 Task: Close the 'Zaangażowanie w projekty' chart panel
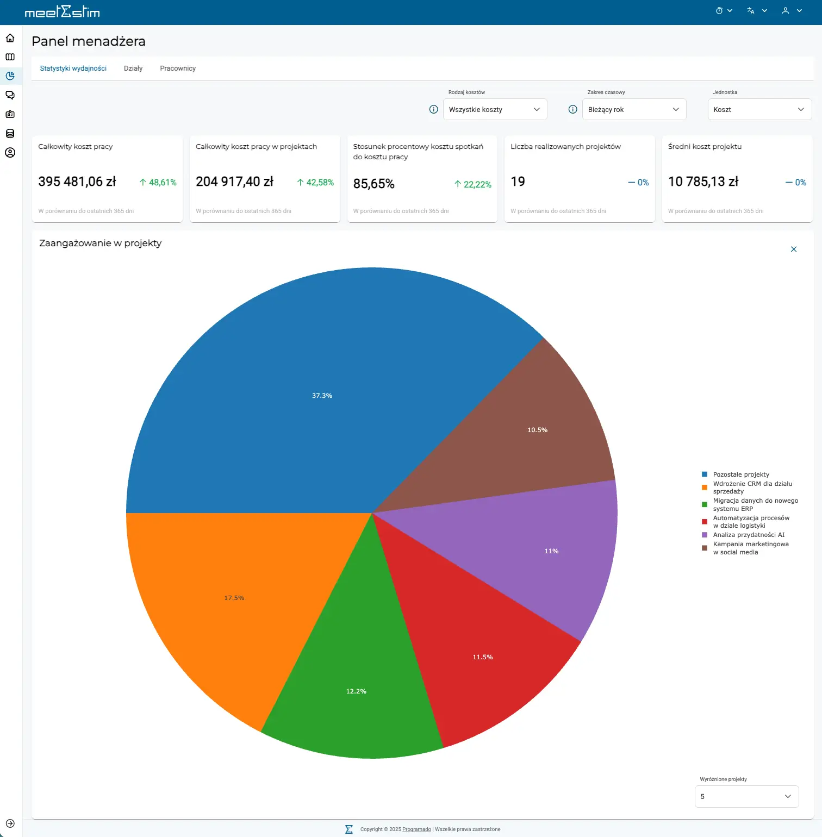pos(793,249)
